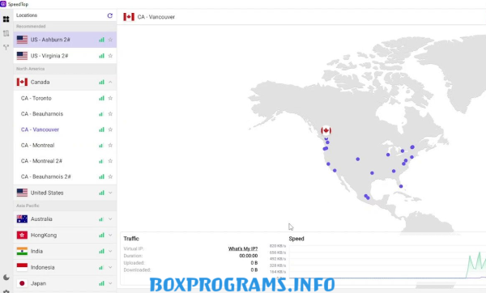Star the CA - Montreal server

110,145
